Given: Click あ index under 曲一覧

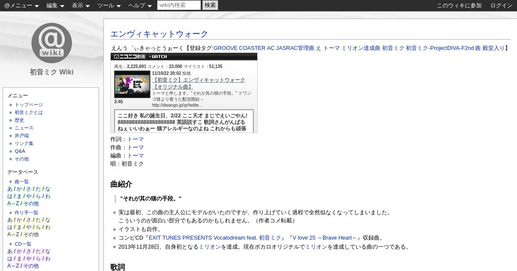Looking at the screenshot, I should (x=10, y=189).
